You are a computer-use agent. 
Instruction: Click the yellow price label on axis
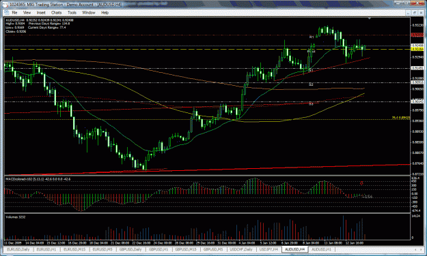(x=417, y=49)
